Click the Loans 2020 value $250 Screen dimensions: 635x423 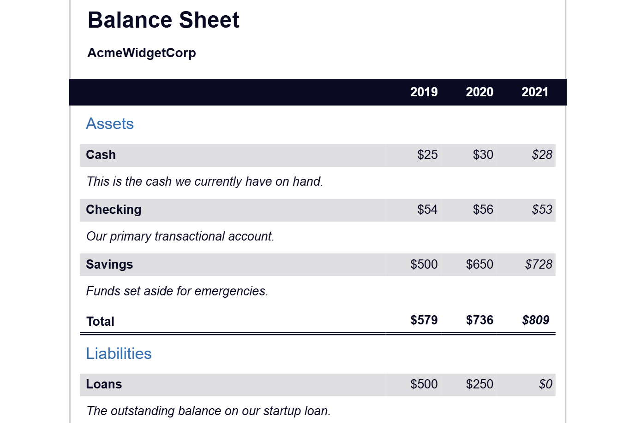click(x=479, y=384)
